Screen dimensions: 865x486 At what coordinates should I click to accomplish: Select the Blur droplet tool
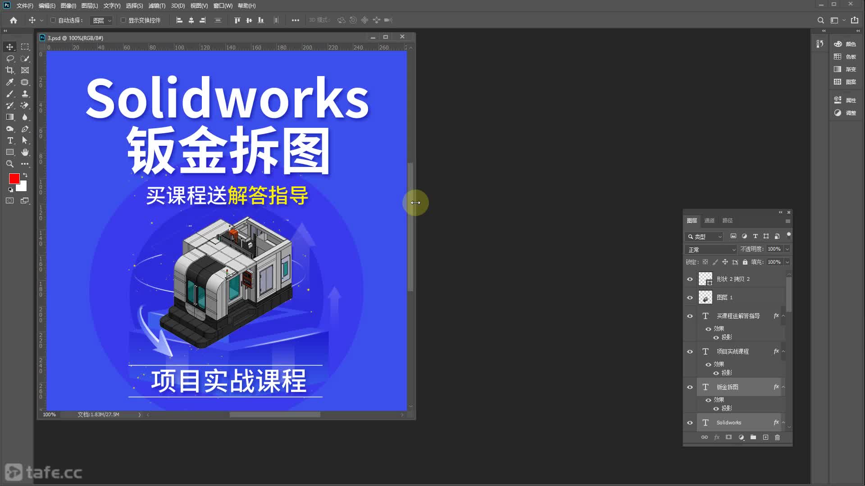[x=25, y=117]
